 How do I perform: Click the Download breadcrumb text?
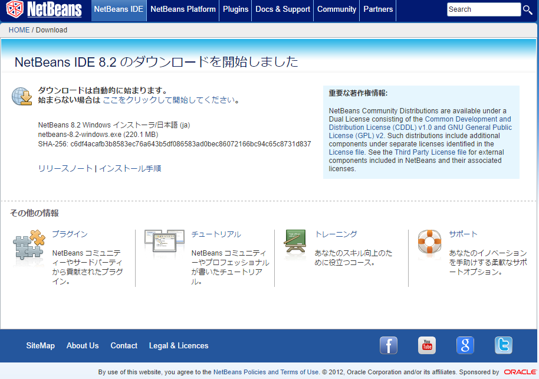pyautogui.click(x=51, y=30)
